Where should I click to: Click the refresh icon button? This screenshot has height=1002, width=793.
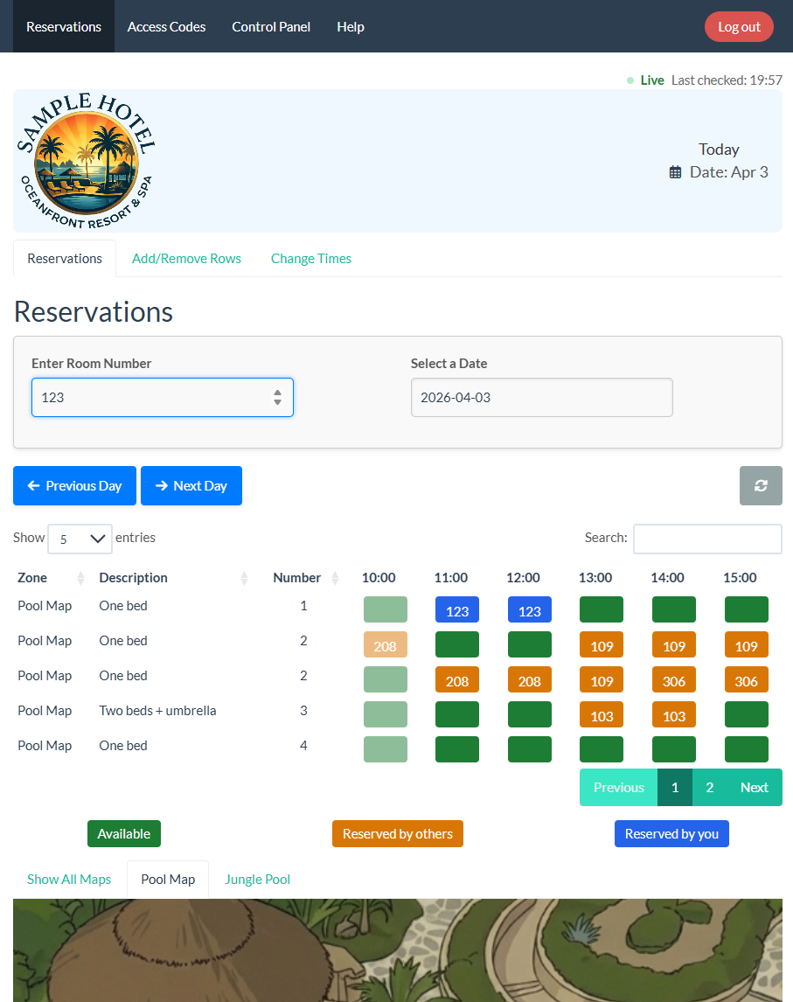761,485
